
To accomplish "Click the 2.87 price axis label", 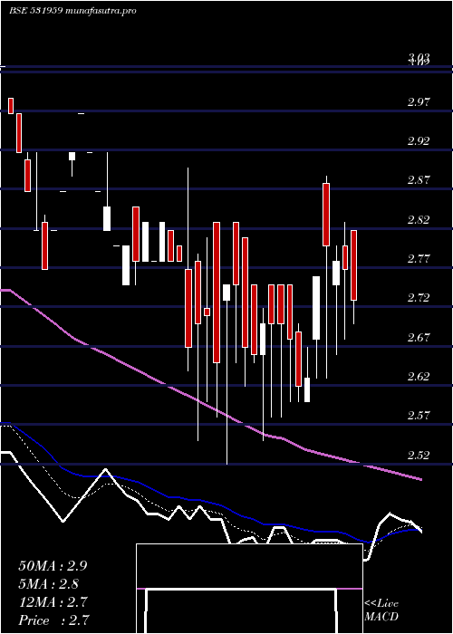I will (419, 180).
